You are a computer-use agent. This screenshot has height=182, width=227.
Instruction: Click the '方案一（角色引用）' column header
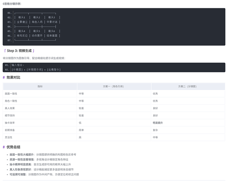pos(113,86)
